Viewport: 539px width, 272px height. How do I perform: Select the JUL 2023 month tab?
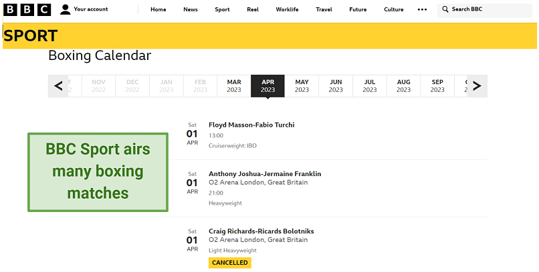[x=370, y=86]
